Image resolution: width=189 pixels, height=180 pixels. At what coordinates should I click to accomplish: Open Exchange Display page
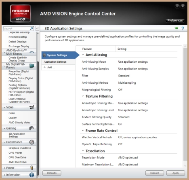(x=19, y=46)
